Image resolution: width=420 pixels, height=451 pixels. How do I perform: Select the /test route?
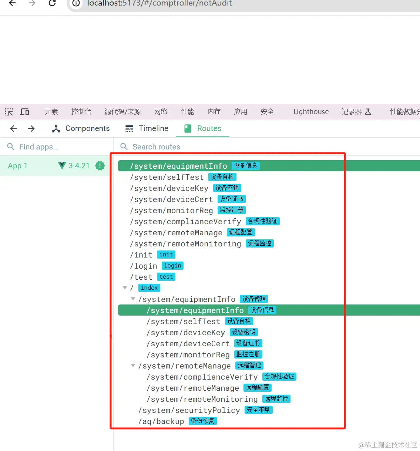pyautogui.click(x=269, y=277)
